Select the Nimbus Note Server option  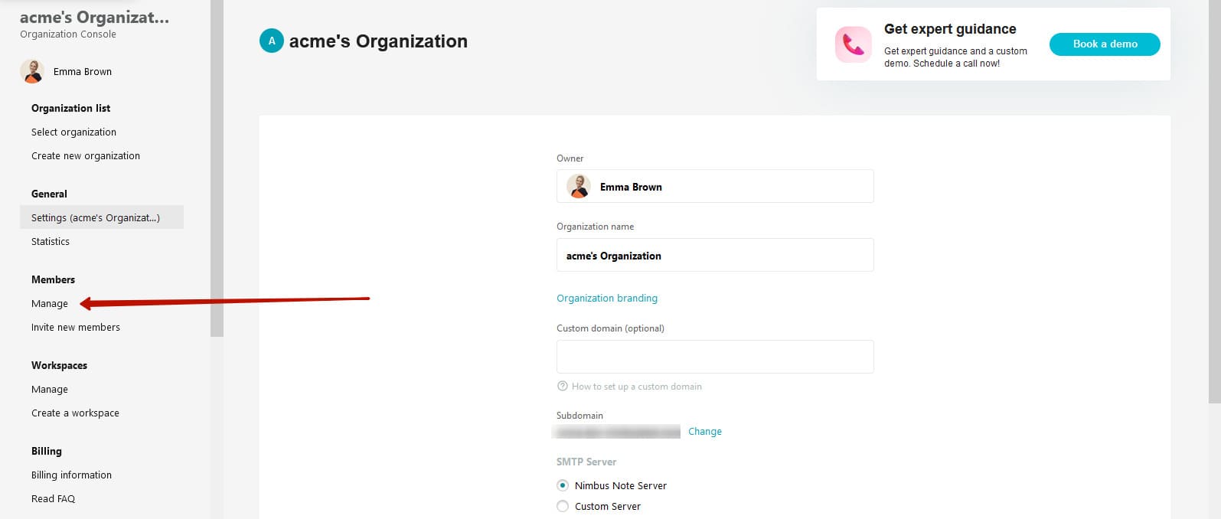pyautogui.click(x=563, y=485)
